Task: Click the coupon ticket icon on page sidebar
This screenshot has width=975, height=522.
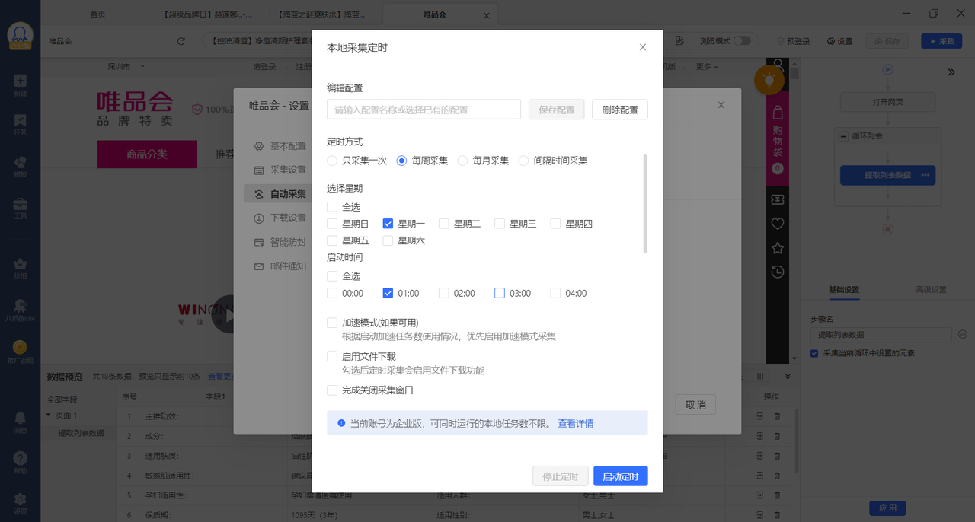Action: click(777, 199)
